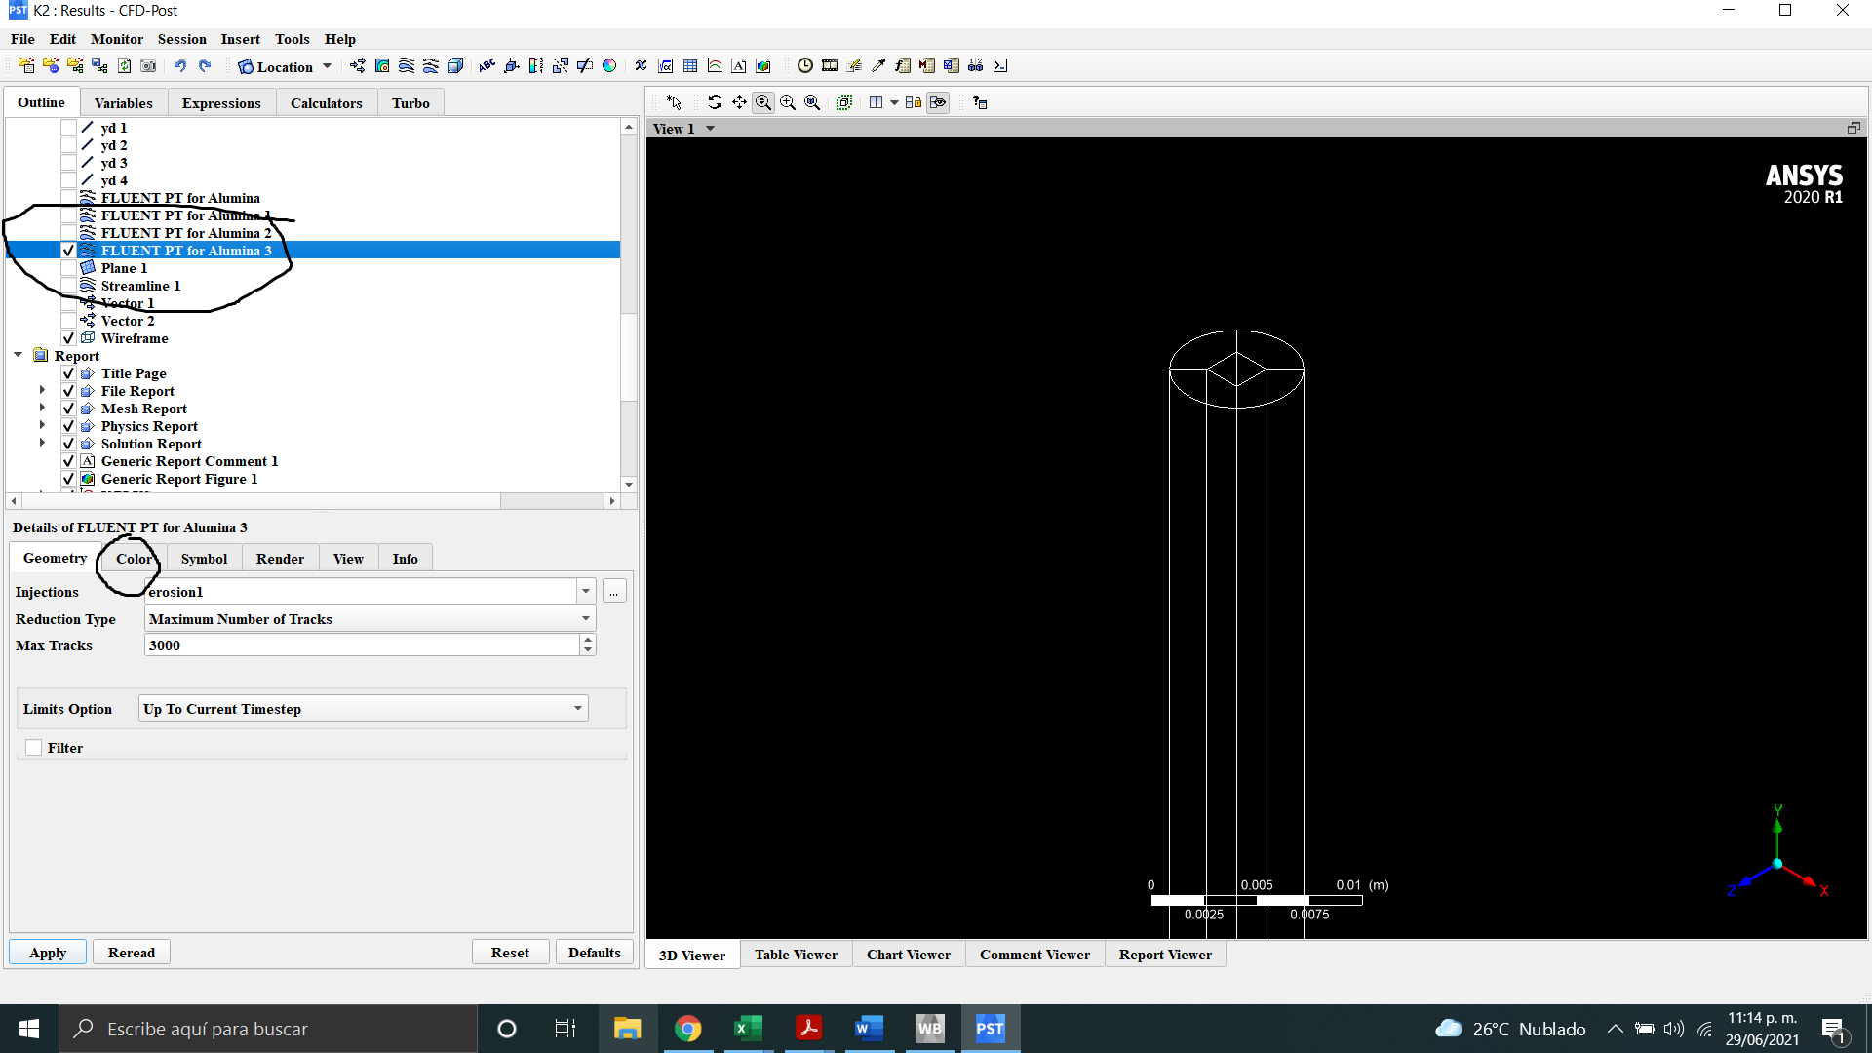Click the Defaults button
Image resolution: width=1872 pixels, height=1053 pixels.
(x=594, y=953)
